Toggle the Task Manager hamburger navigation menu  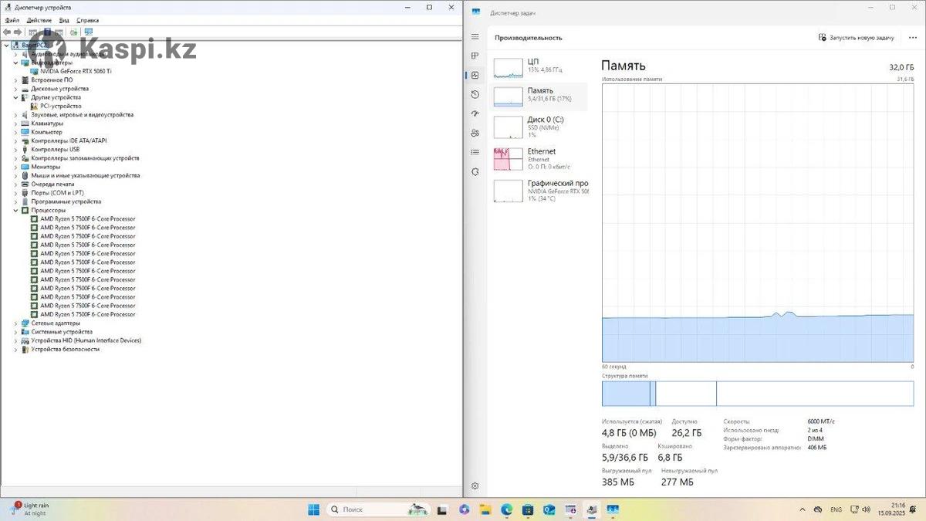[475, 37]
